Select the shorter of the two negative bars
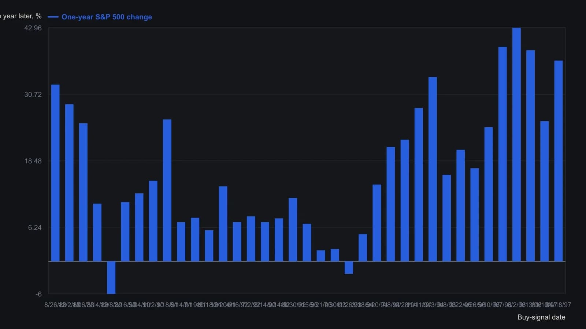The image size is (586, 329). pos(349,268)
